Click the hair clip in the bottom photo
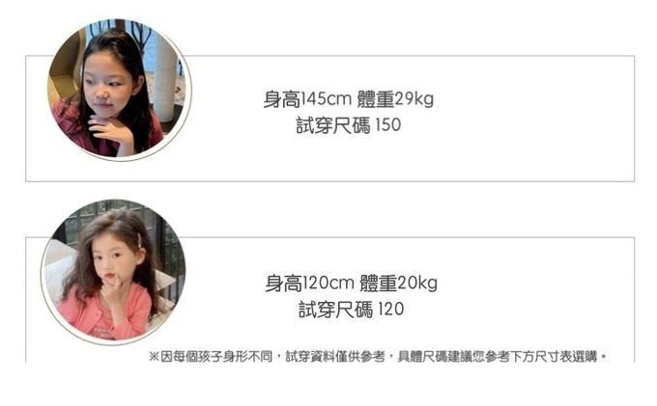 pos(139,240)
